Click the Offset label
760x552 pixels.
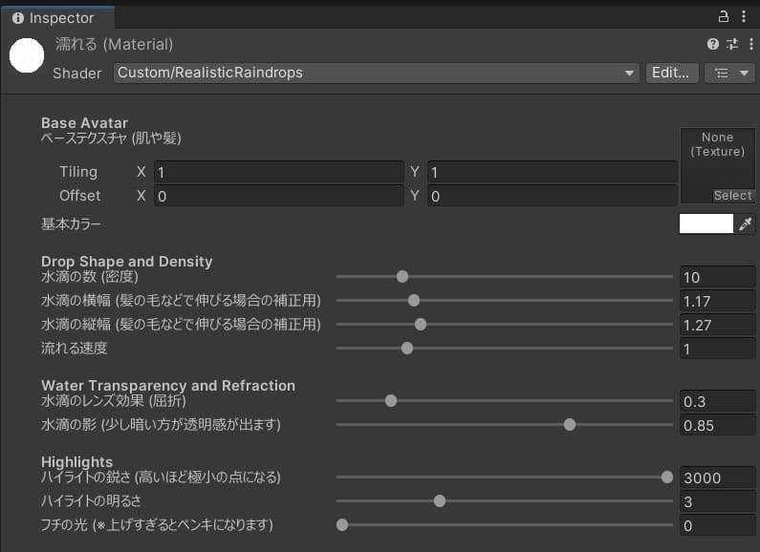80,196
